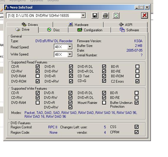
Task: Toggle CD-R checkbox in Write Features
Action: pyautogui.click(x=37, y=93)
